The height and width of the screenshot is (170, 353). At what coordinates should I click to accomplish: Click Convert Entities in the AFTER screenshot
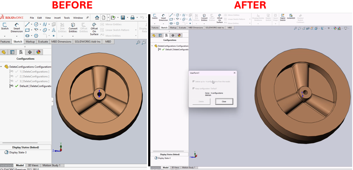pos(204,17)
